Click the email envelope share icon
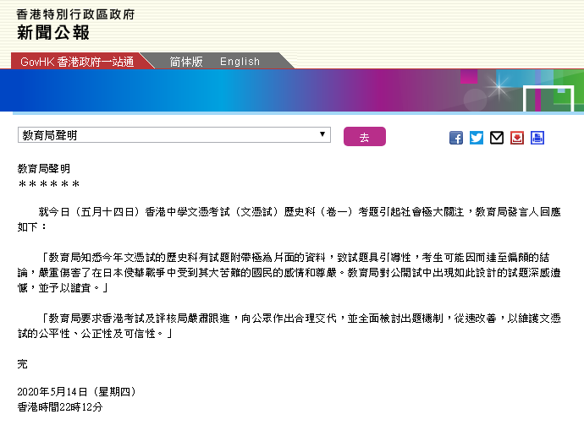 click(497, 138)
